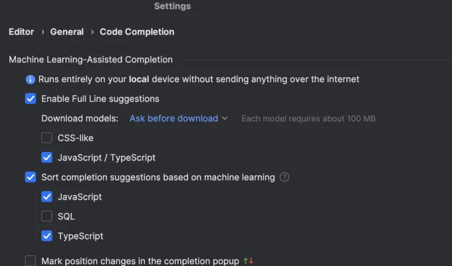Enable the SQL sorting checkbox
Image resolution: width=452 pixels, height=266 pixels.
click(47, 216)
